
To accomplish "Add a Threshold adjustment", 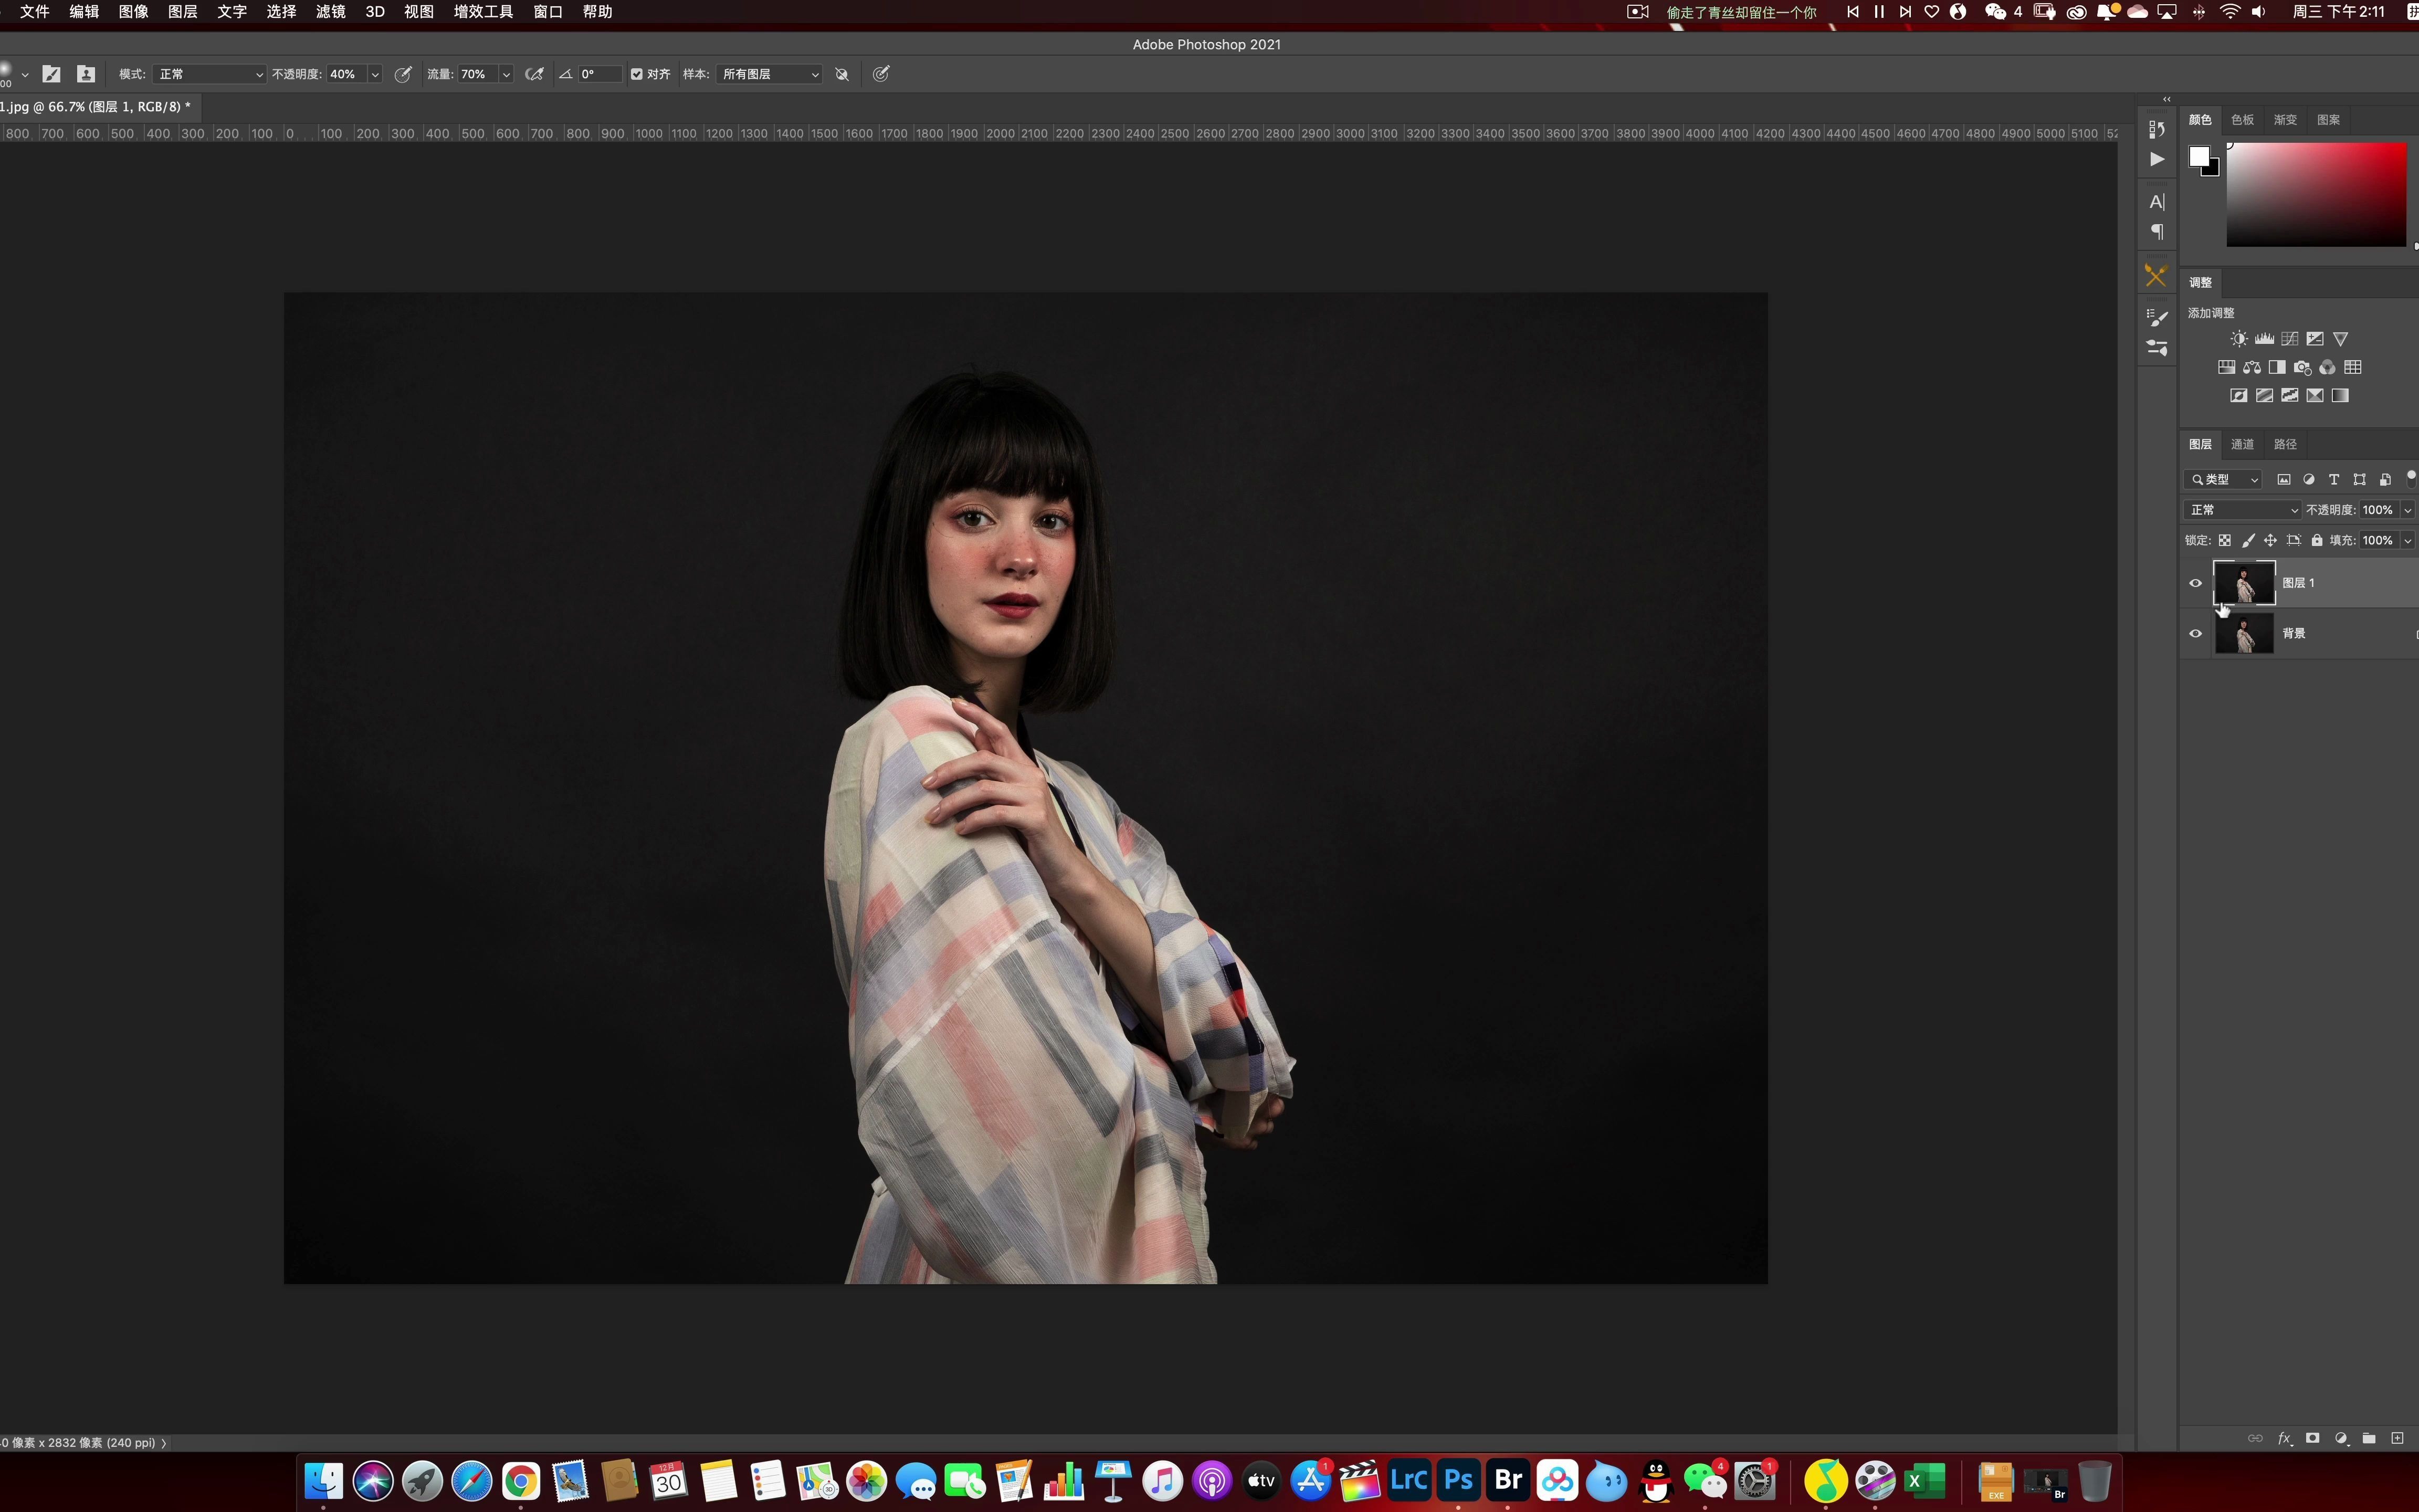I will (2289, 395).
